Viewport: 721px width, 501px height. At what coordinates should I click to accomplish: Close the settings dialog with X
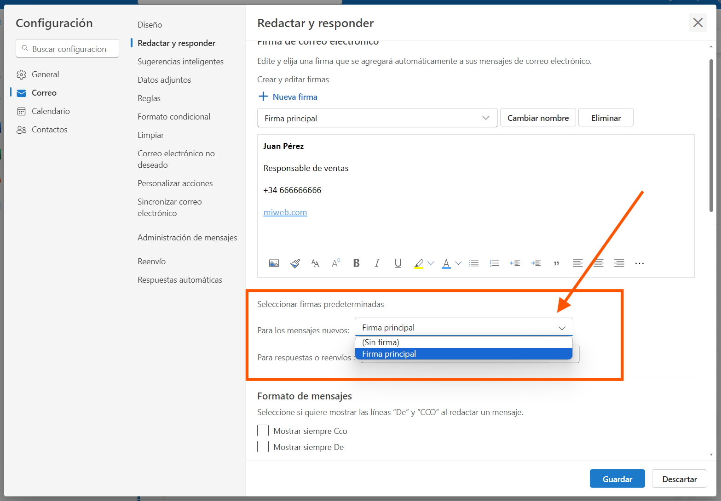698,23
